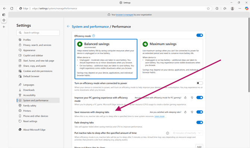250x148 pixels.
Task: Open Copilot icon in toolbar
Action: click(x=247, y=9)
